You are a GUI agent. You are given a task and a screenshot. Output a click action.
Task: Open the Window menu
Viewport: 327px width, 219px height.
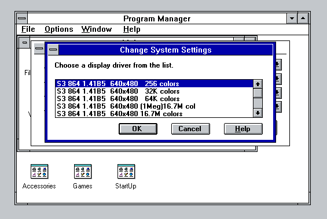coord(97,29)
